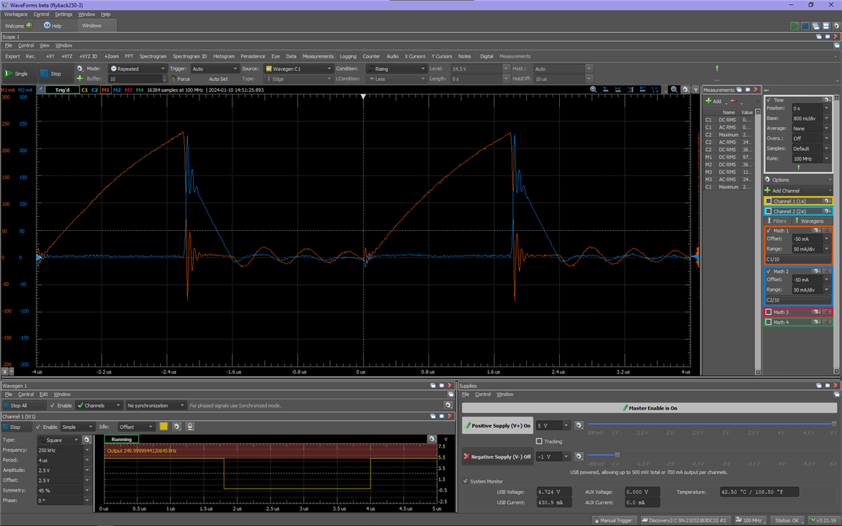Screen dimensions: 842x526
Task: Open scope settings gear next to Mode
Action: coord(80,69)
